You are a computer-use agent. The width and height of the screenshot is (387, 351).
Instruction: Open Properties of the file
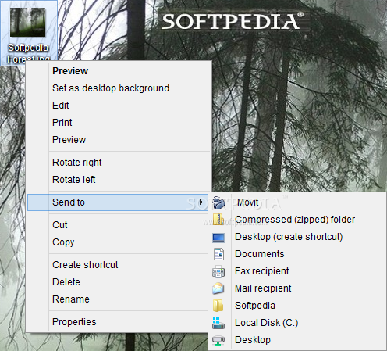click(x=74, y=322)
